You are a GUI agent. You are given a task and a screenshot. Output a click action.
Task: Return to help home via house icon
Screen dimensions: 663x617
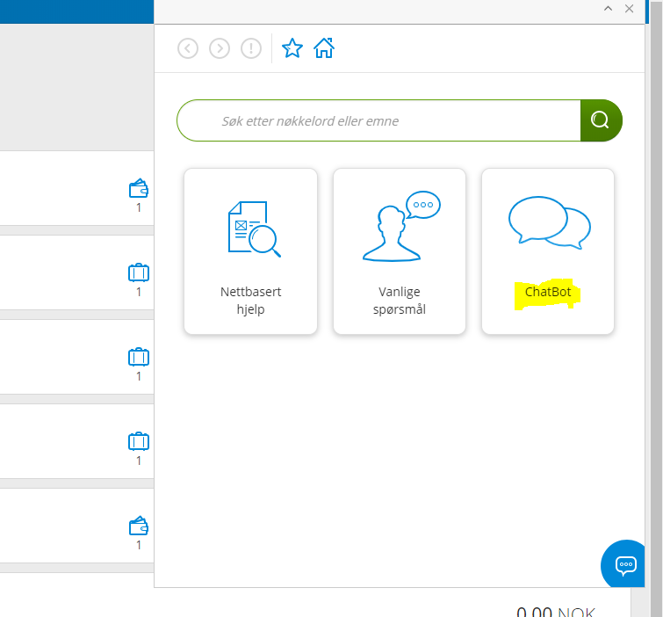click(x=324, y=47)
